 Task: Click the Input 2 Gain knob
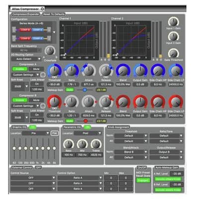[x=173, y=36]
